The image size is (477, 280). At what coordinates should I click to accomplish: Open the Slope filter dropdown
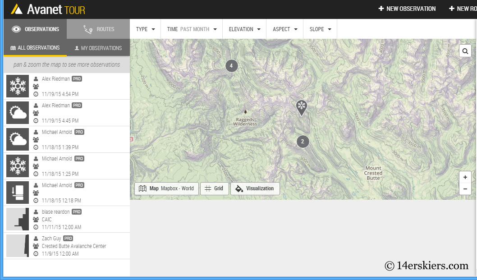pyautogui.click(x=320, y=29)
